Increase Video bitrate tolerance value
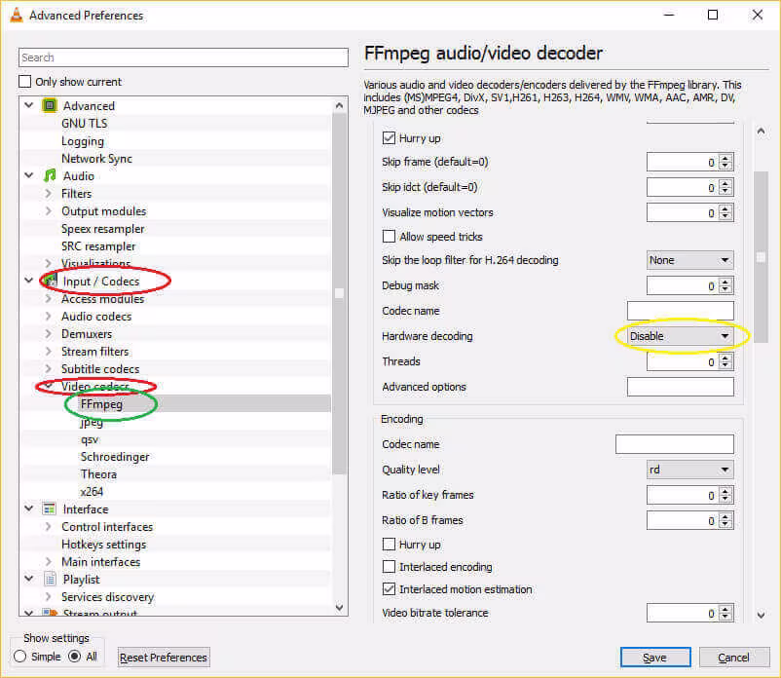The width and height of the screenshot is (781, 678). click(725, 609)
